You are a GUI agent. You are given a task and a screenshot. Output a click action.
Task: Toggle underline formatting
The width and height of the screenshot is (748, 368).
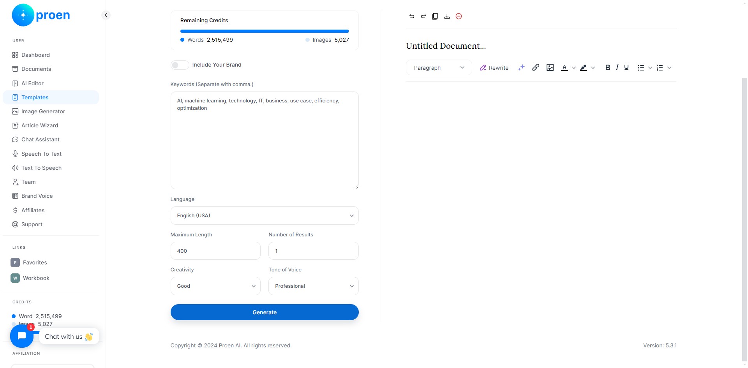pyautogui.click(x=626, y=67)
